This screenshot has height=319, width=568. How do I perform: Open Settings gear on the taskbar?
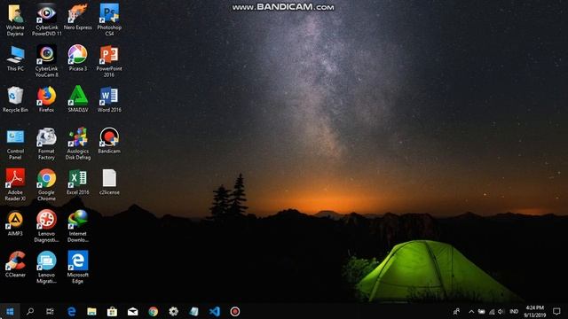[x=174, y=311]
